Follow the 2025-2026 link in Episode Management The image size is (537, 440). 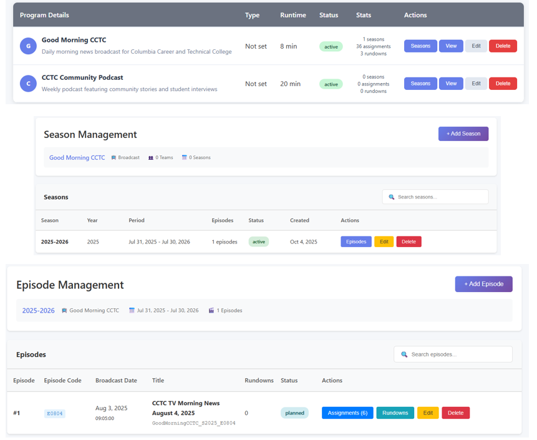coord(38,311)
